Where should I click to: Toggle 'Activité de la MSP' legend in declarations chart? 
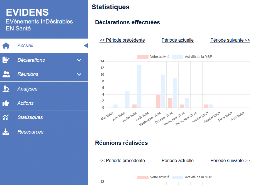click(192, 57)
